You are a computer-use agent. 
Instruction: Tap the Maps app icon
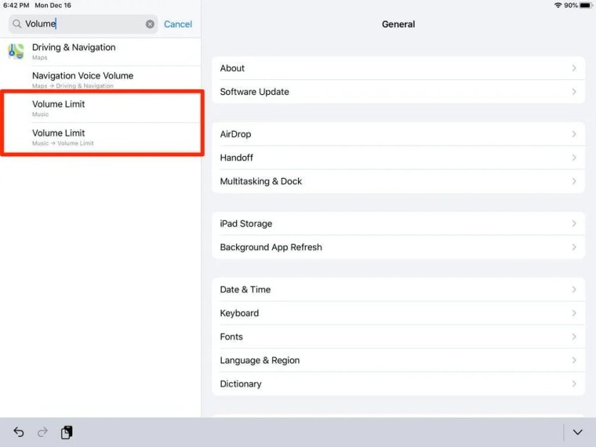16,51
